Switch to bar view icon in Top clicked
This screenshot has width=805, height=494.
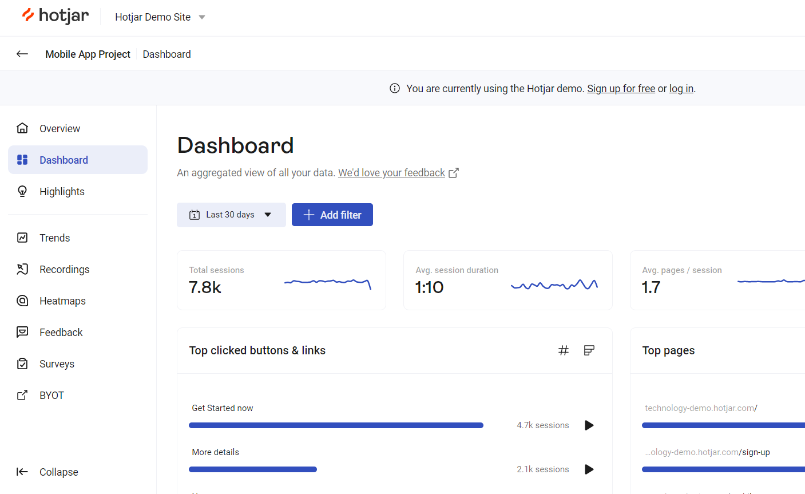(x=589, y=350)
